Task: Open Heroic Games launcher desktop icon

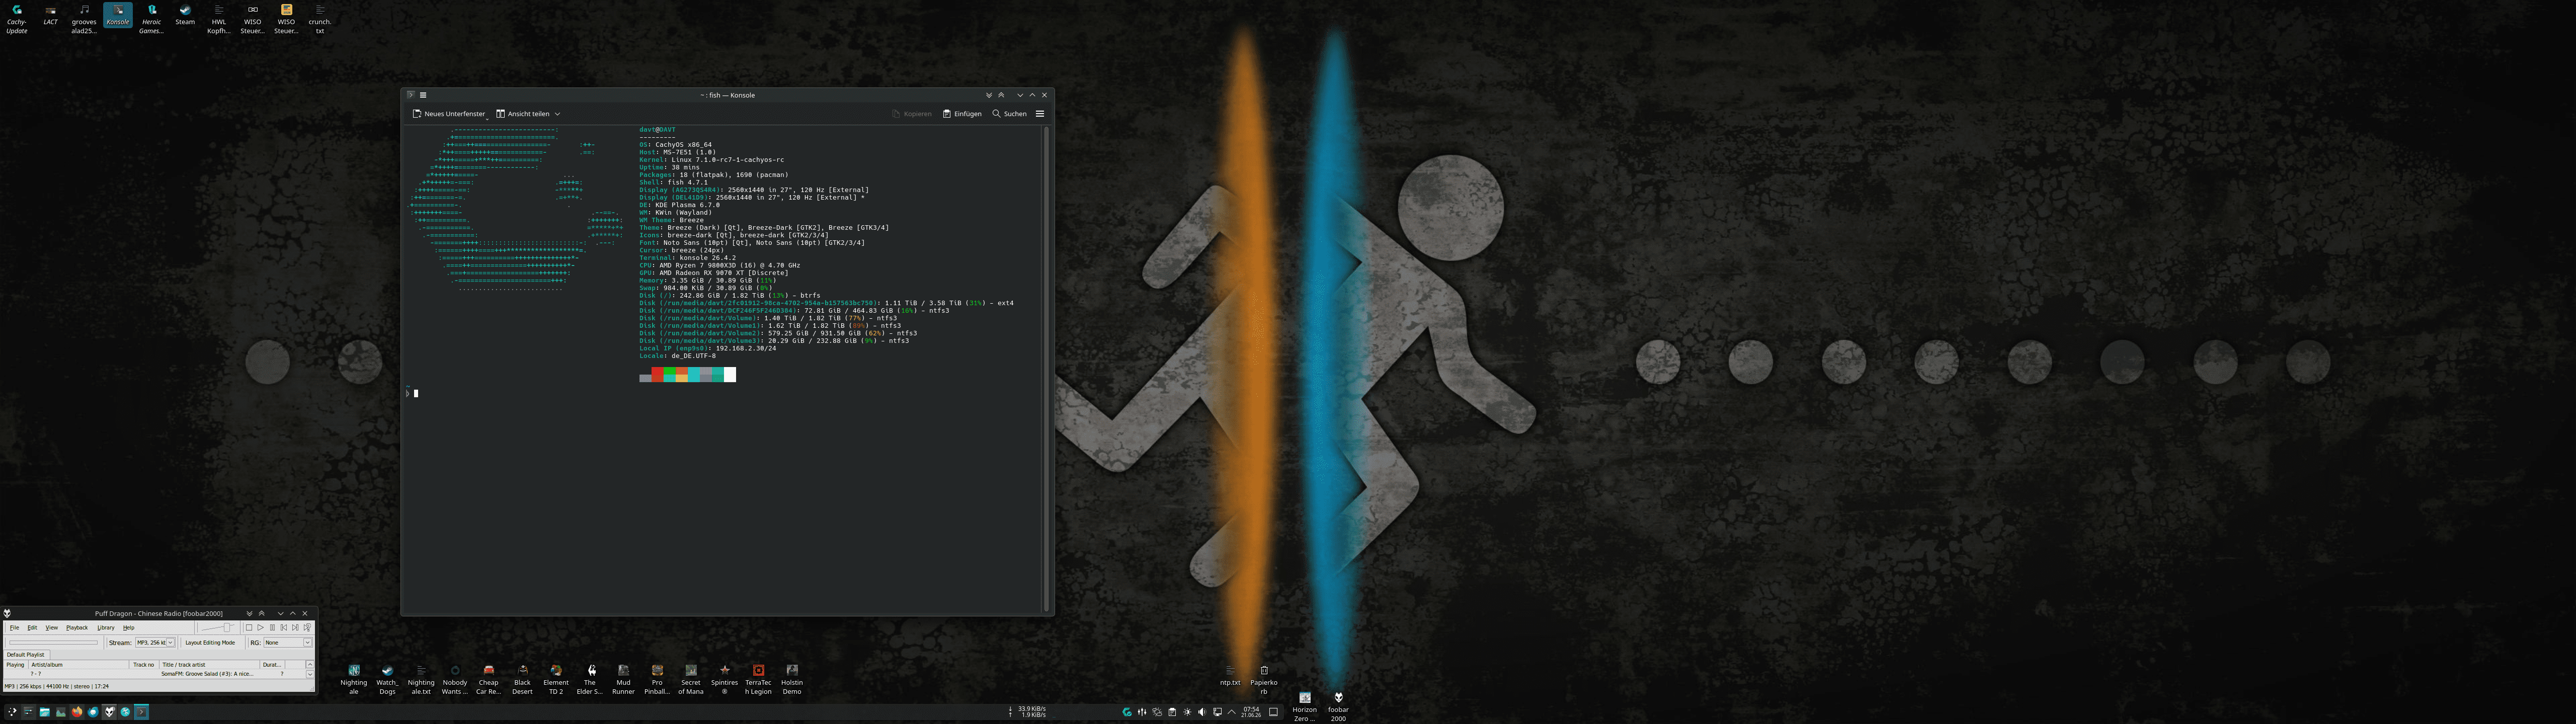Action: (x=152, y=19)
